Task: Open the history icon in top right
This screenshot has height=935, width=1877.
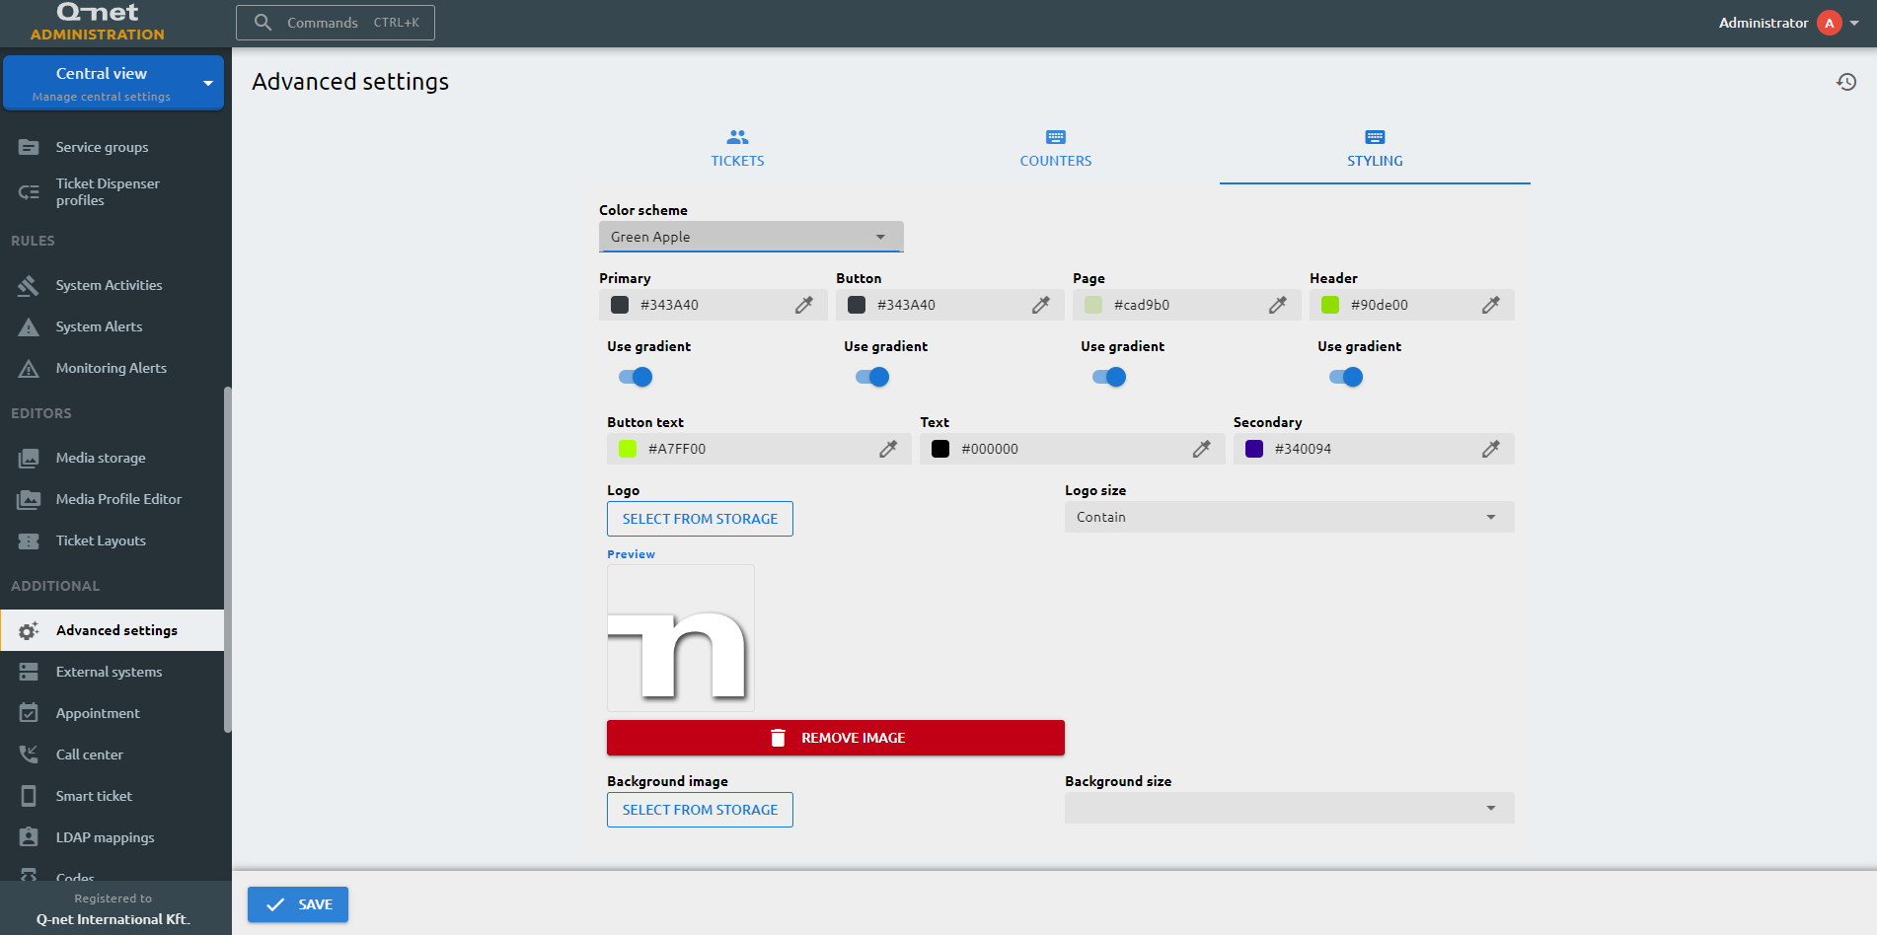Action: 1846,82
